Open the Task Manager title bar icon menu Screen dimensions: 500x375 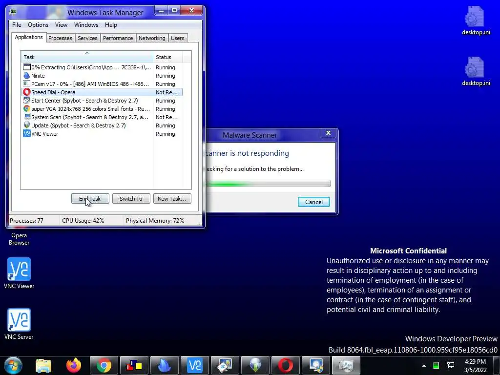13,12
